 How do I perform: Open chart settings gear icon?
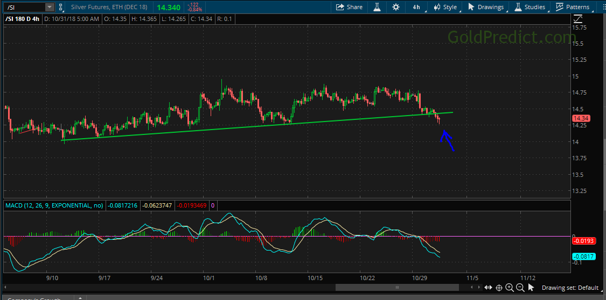396,7
